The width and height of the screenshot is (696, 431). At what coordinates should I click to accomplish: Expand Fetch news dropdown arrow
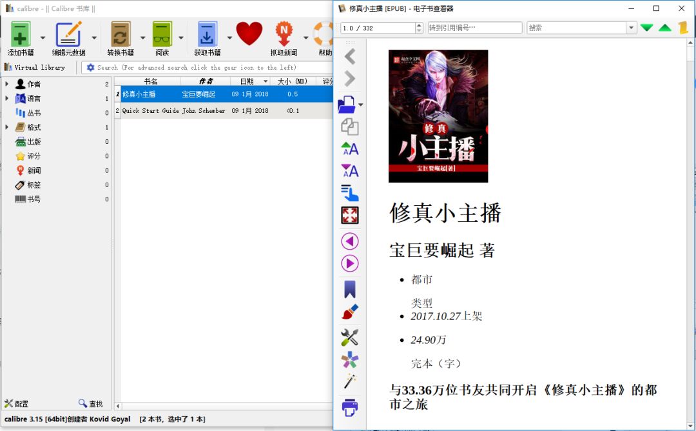pos(306,38)
